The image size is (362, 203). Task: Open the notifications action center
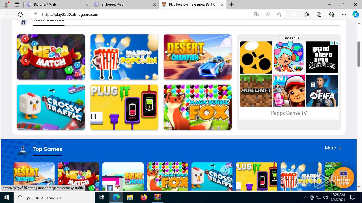[353, 197]
